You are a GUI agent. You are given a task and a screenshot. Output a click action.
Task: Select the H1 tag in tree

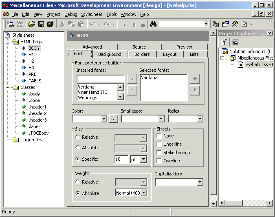[31, 55]
